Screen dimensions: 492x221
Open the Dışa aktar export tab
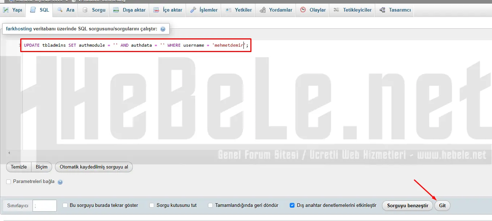129,10
